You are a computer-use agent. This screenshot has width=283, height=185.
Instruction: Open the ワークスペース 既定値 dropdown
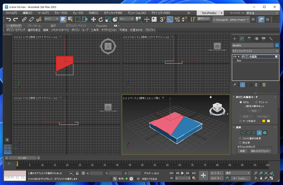pos(262,13)
